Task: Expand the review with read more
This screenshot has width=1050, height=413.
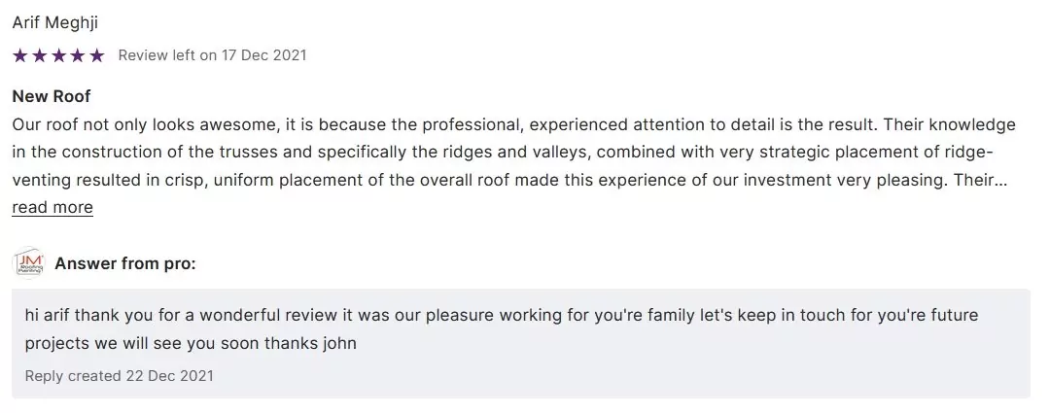Action: click(x=52, y=207)
